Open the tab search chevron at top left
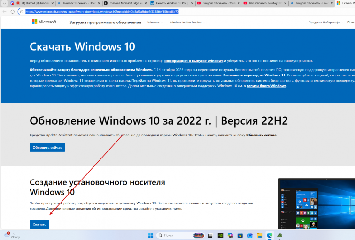Image resolution: width=355 pixels, height=240 pixels. [x=4, y=3]
